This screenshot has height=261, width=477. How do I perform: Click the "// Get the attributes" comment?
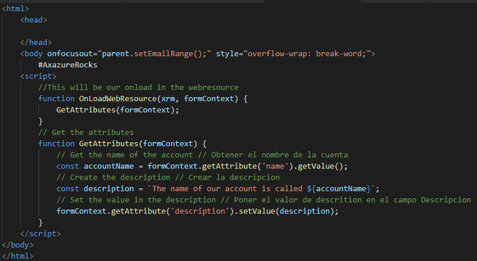click(x=86, y=132)
